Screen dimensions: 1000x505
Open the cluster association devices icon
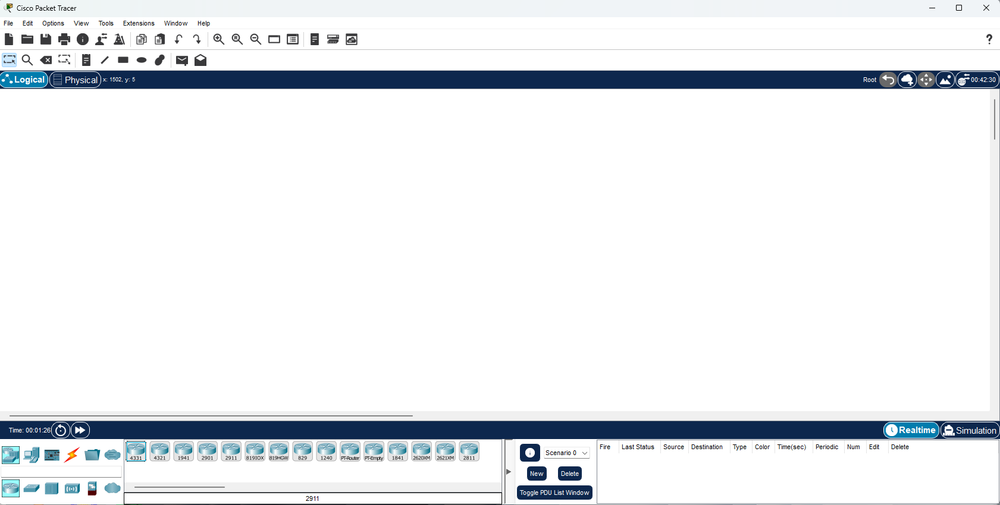pos(333,39)
